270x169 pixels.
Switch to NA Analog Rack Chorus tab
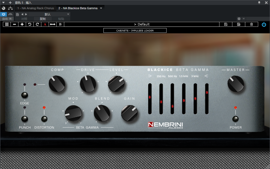pos(36,8)
